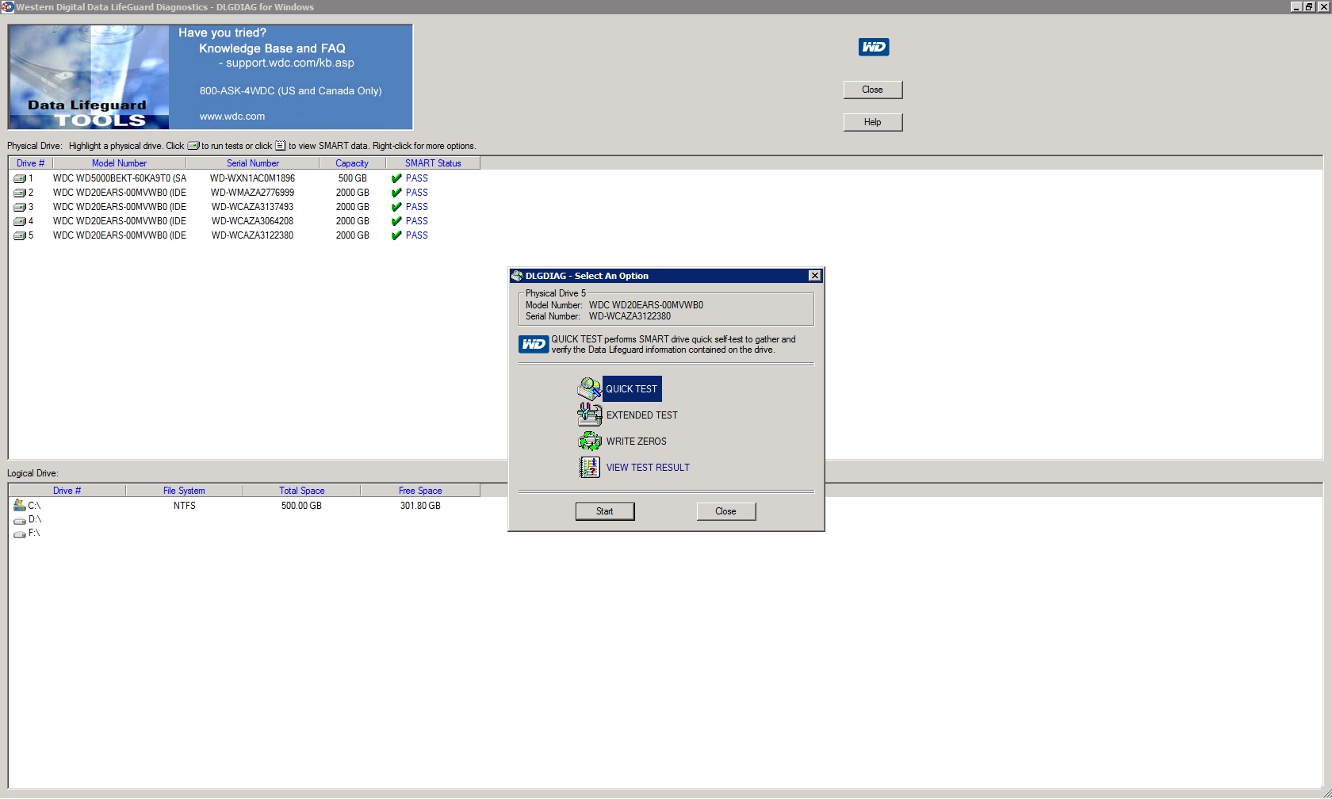Sort physical drives by Model Number column
The height and width of the screenshot is (799, 1332).
(119, 163)
